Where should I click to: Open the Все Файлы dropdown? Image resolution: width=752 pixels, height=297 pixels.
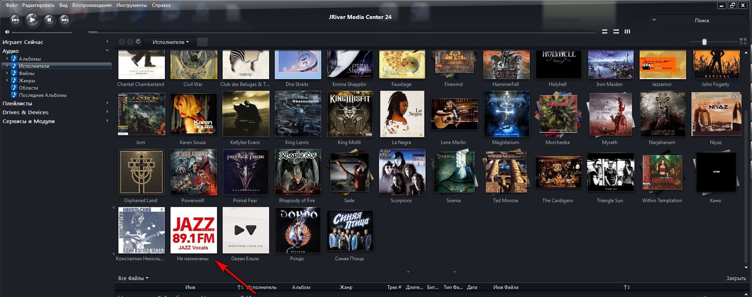(133, 278)
